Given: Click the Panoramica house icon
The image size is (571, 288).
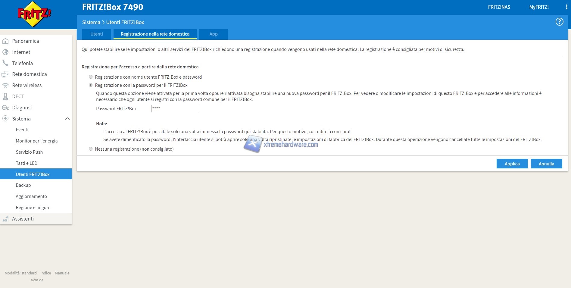Looking at the screenshot, I should 5,41.
